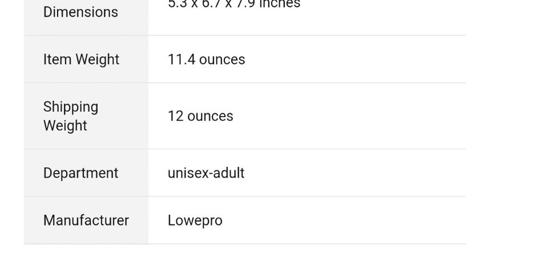This screenshot has width=548, height=254.
Task: Select the unisex-adult value
Action: [x=206, y=173]
